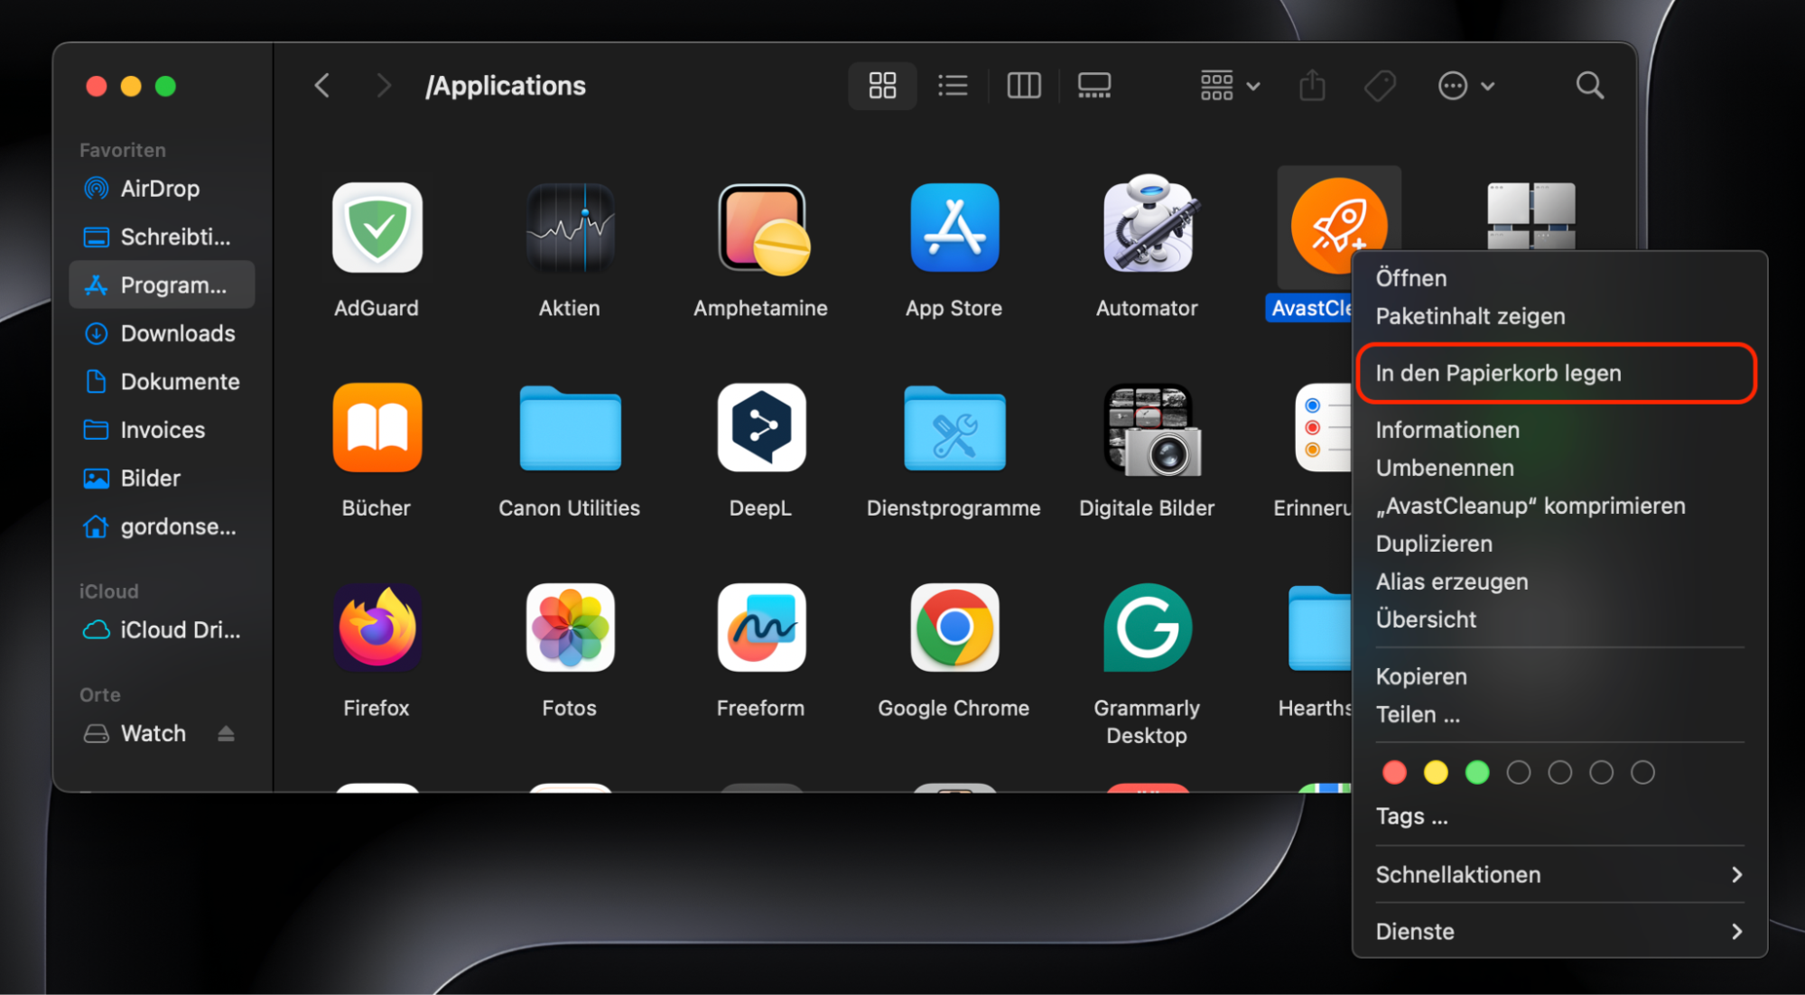Viewport: 1805px width, 995px height.
Task: Open Schreibtisch in the sidebar
Action: coord(163,237)
